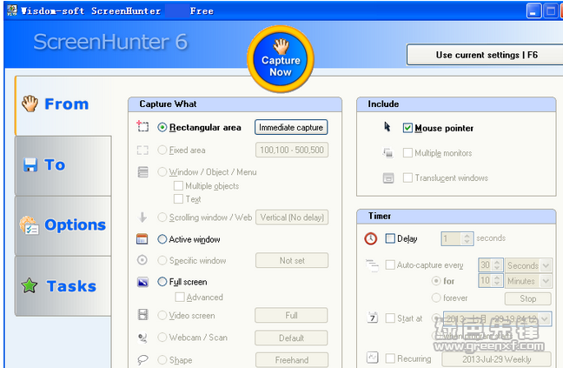
Task: Click the fixed area dashed-frame icon
Action: pos(142,150)
